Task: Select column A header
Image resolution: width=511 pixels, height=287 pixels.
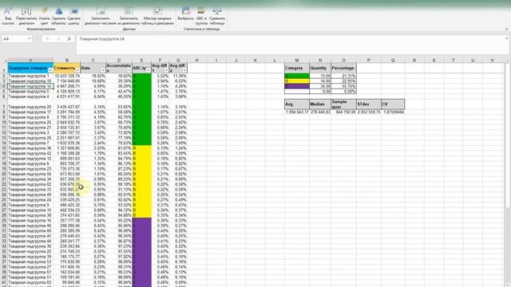Action: pyautogui.click(x=30, y=61)
